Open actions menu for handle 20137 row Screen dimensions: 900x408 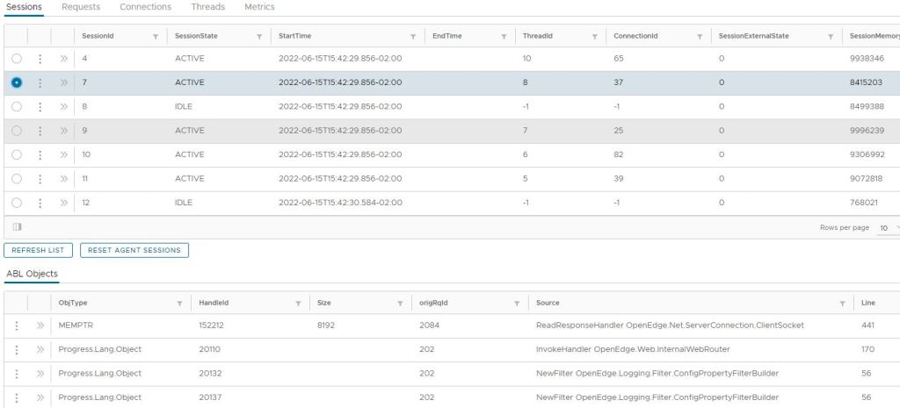(x=17, y=397)
